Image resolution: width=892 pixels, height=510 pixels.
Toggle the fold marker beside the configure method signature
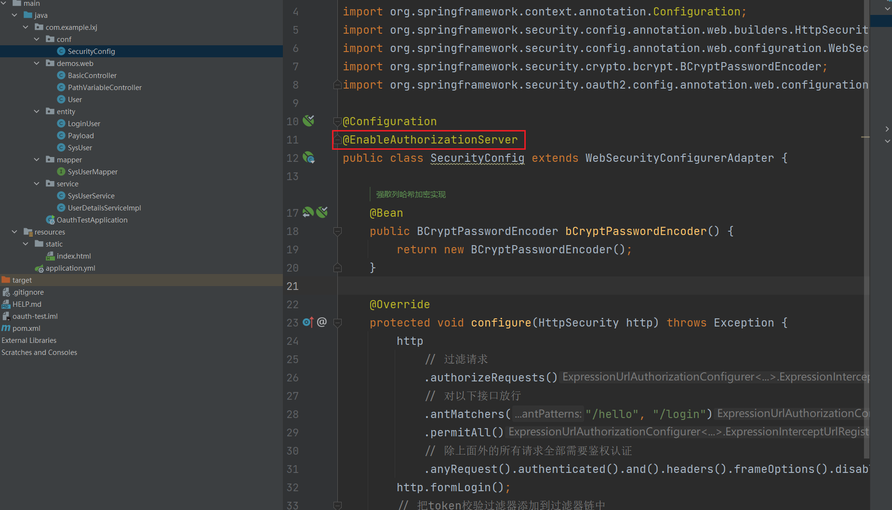tap(337, 323)
